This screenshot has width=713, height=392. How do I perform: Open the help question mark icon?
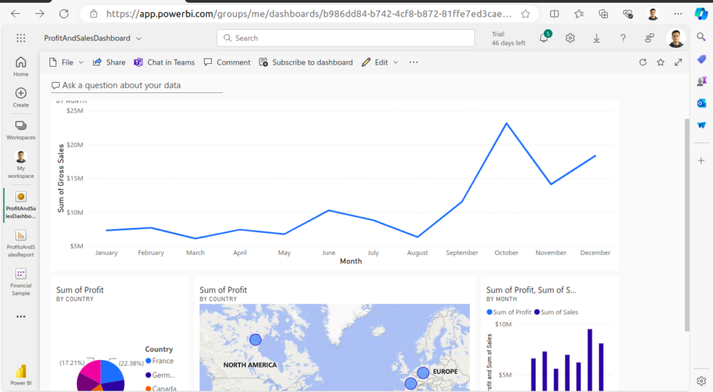pyautogui.click(x=623, y=38)
